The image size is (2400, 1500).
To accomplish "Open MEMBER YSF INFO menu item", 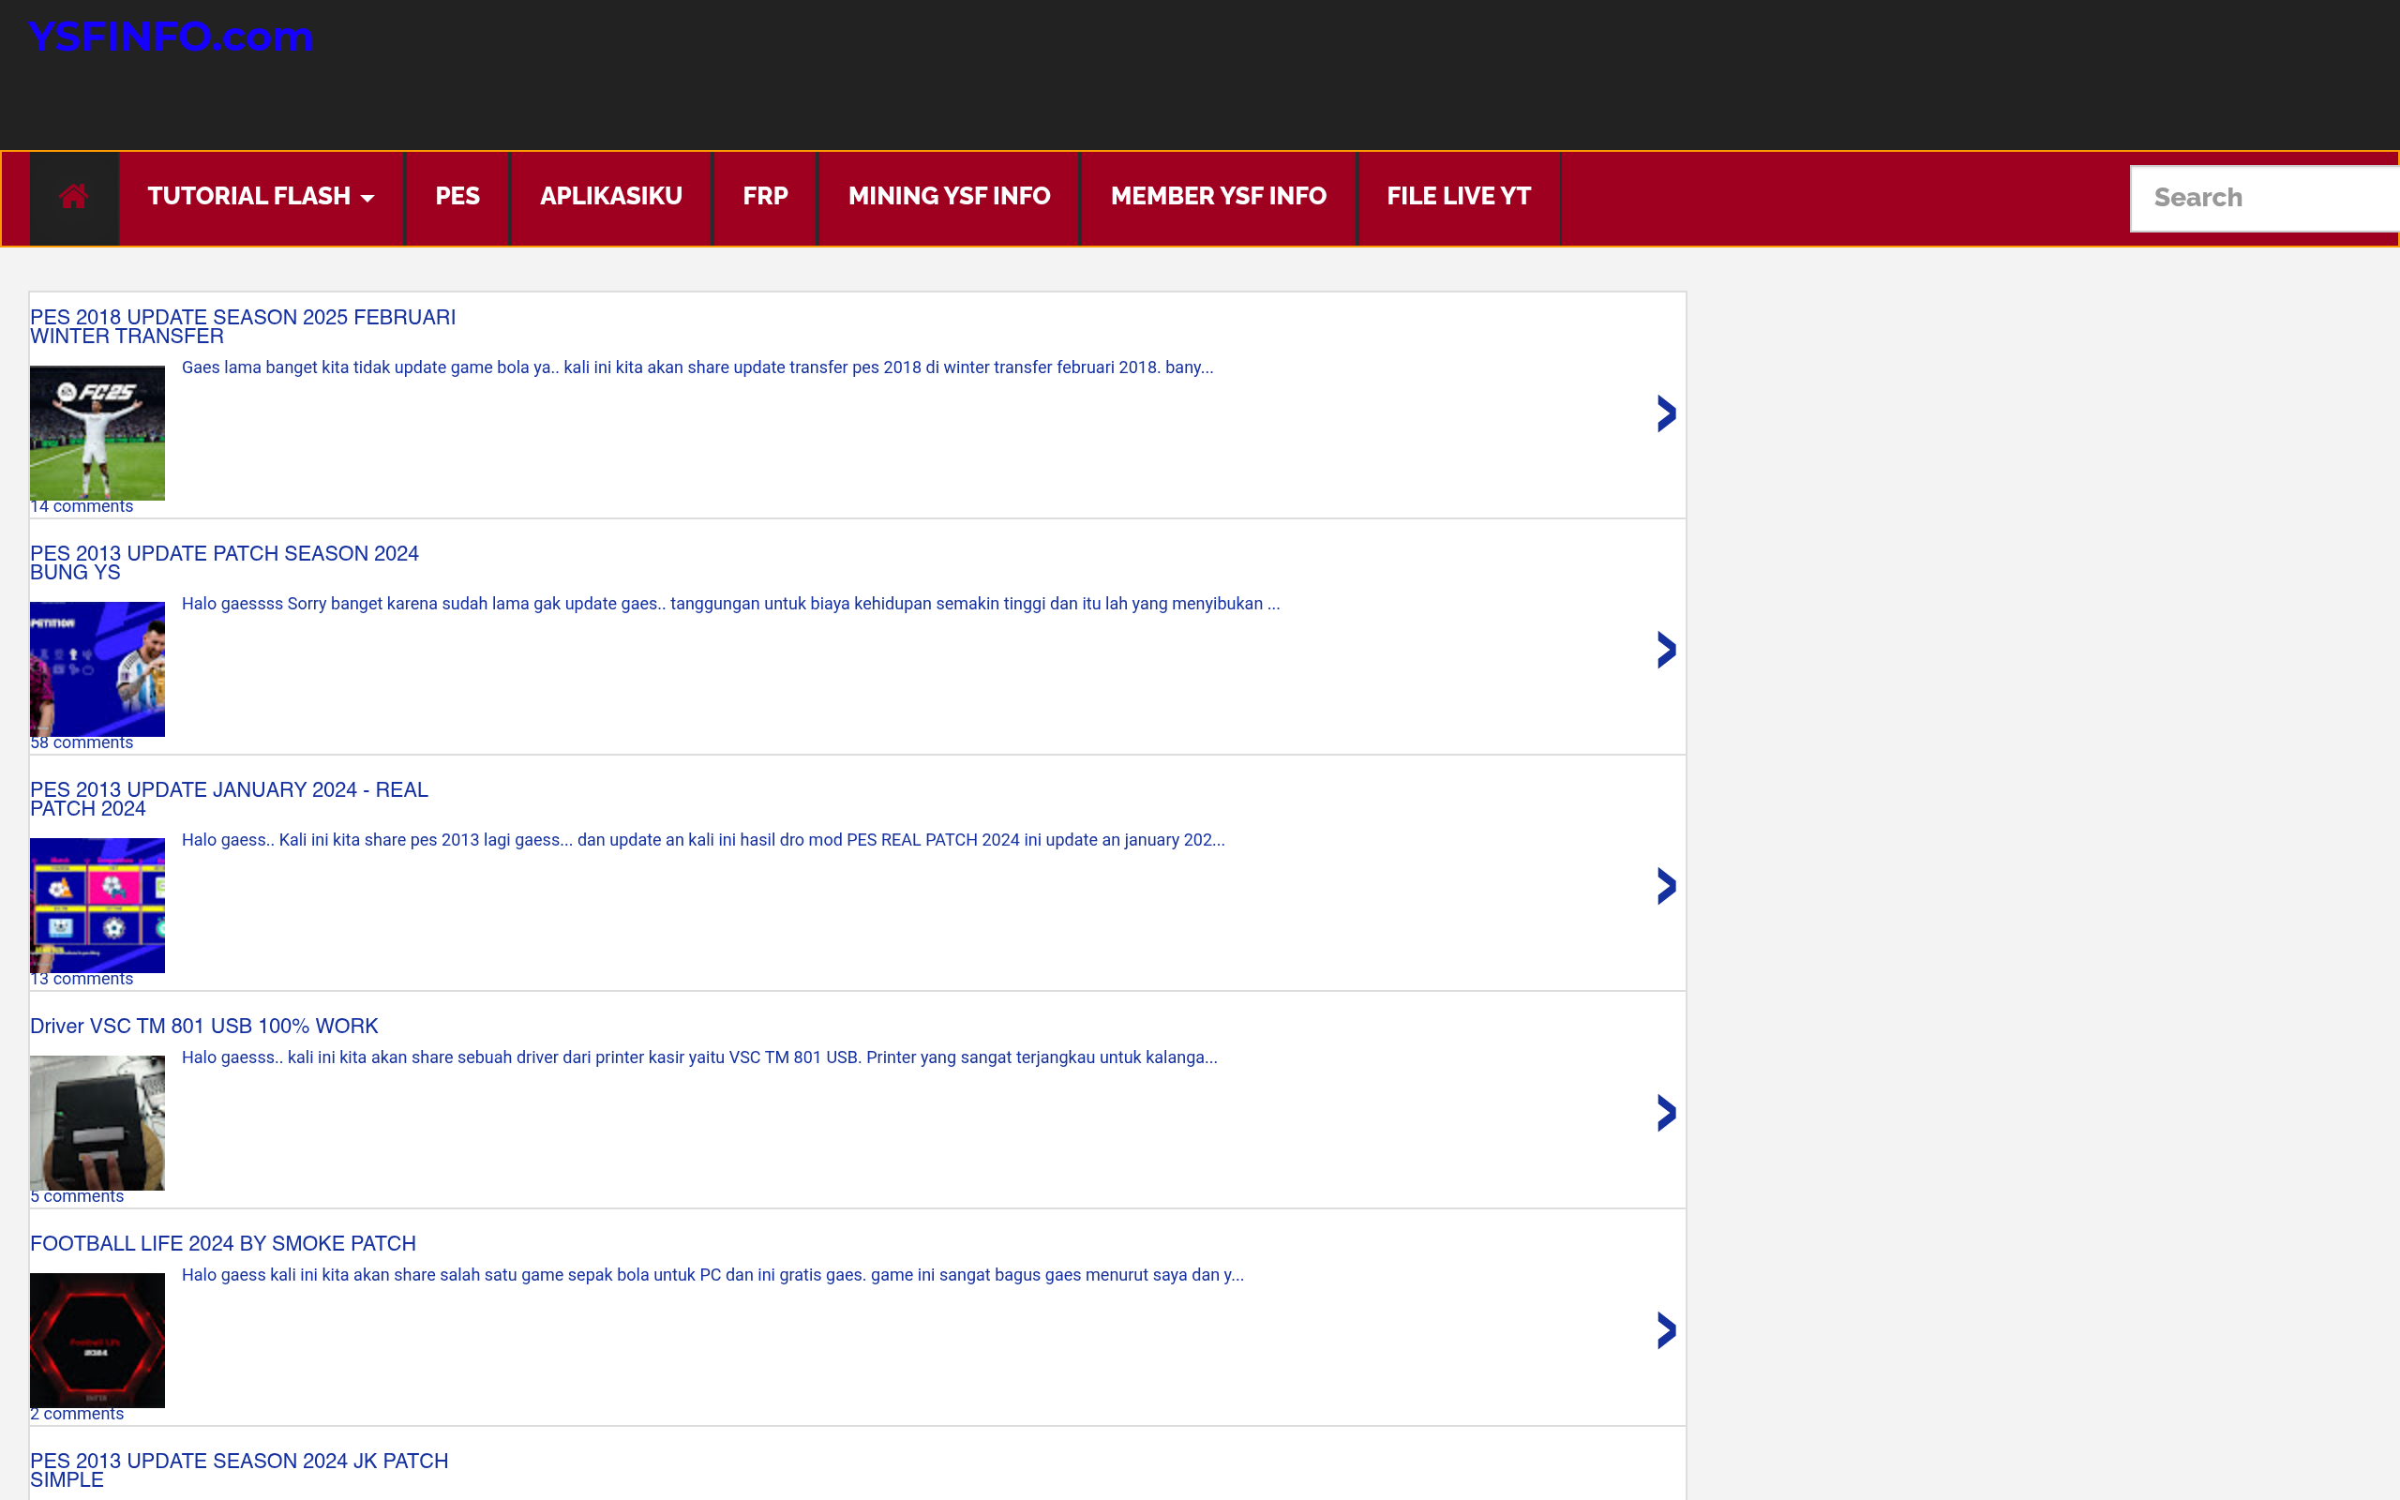I will [x=1218, y=197].
